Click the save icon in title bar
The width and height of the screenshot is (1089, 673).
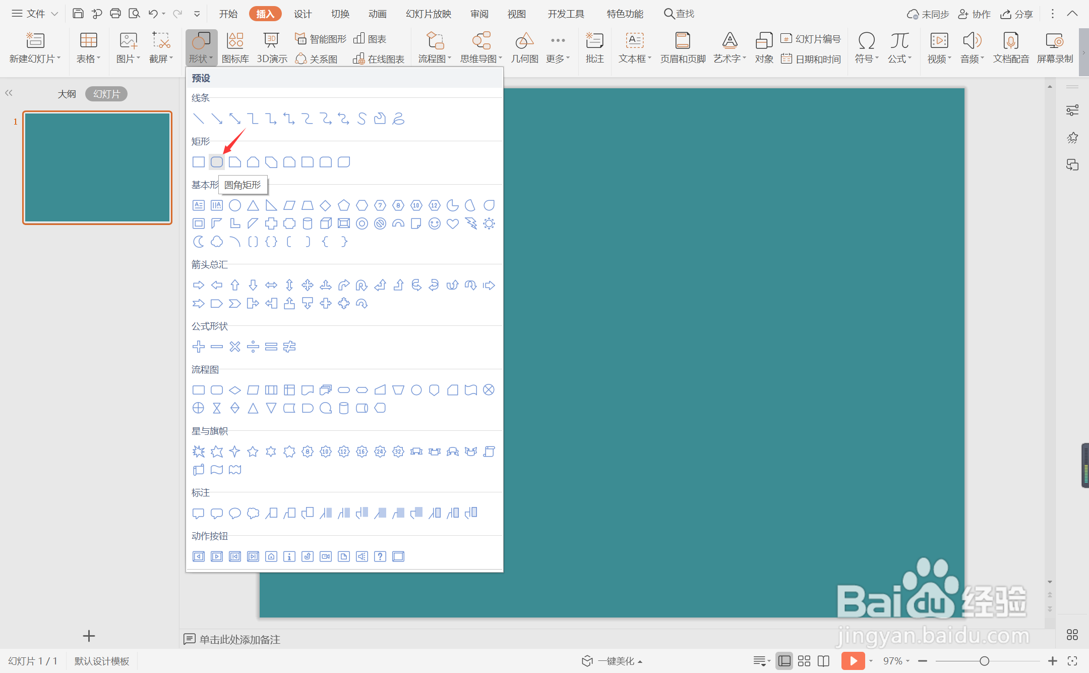pyautogui.click(x=78, y=14)
